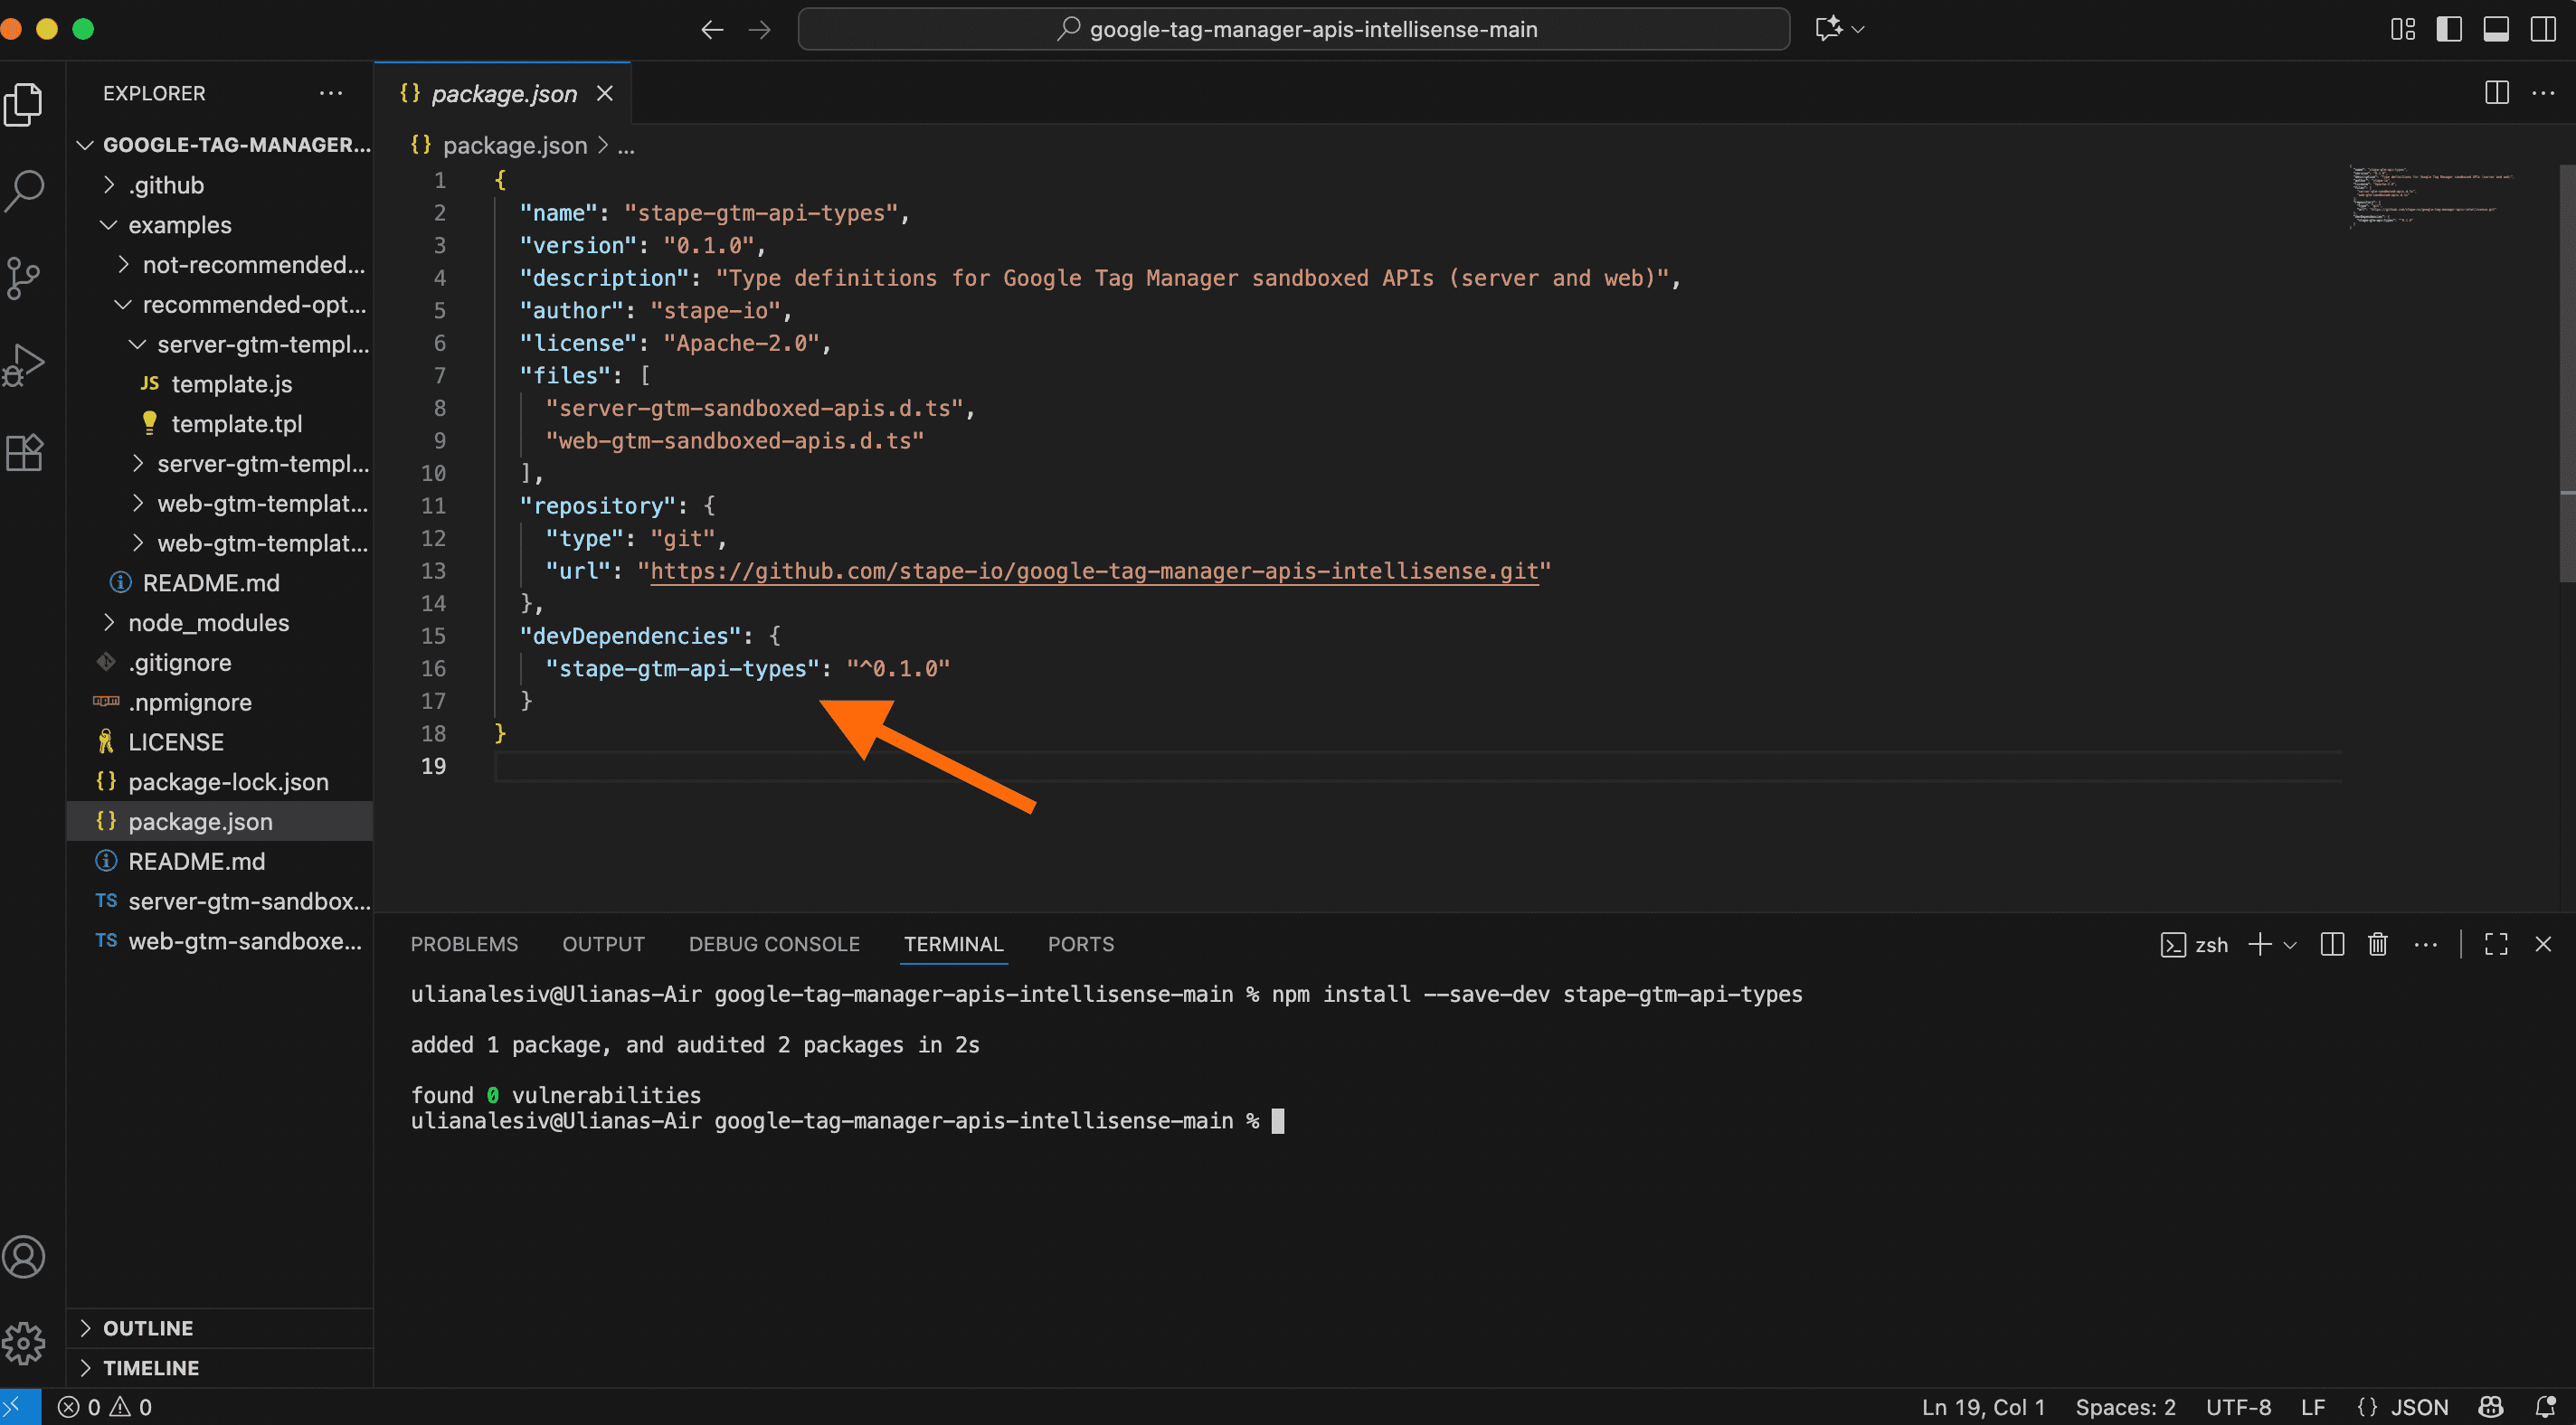Expand the OUTLINE section
This screenshot has height=1425, width=2576.
[148, 1327]
